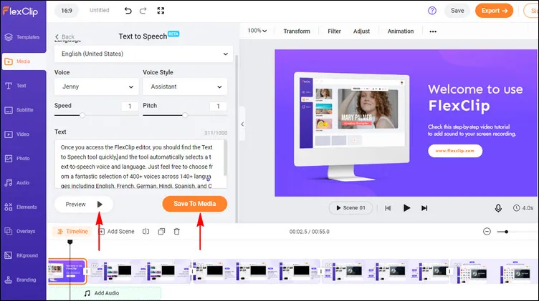Open the 100% zoom level dropdown
Image resolution: width=539 pixels, height=301 pixels.
(x=257, y=31)
